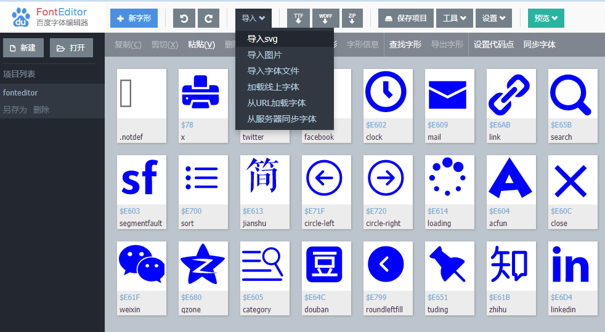Image resolution: width=605 pixels, height=332 pixels.
Task: Open the 设置 settings dropdown
Action: coord(493,18)
